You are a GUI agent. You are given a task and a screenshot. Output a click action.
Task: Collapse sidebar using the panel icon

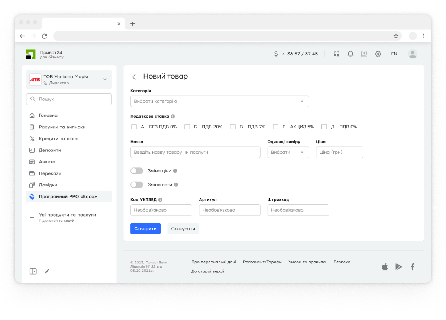pyautogui.click(x=33, y=271)
